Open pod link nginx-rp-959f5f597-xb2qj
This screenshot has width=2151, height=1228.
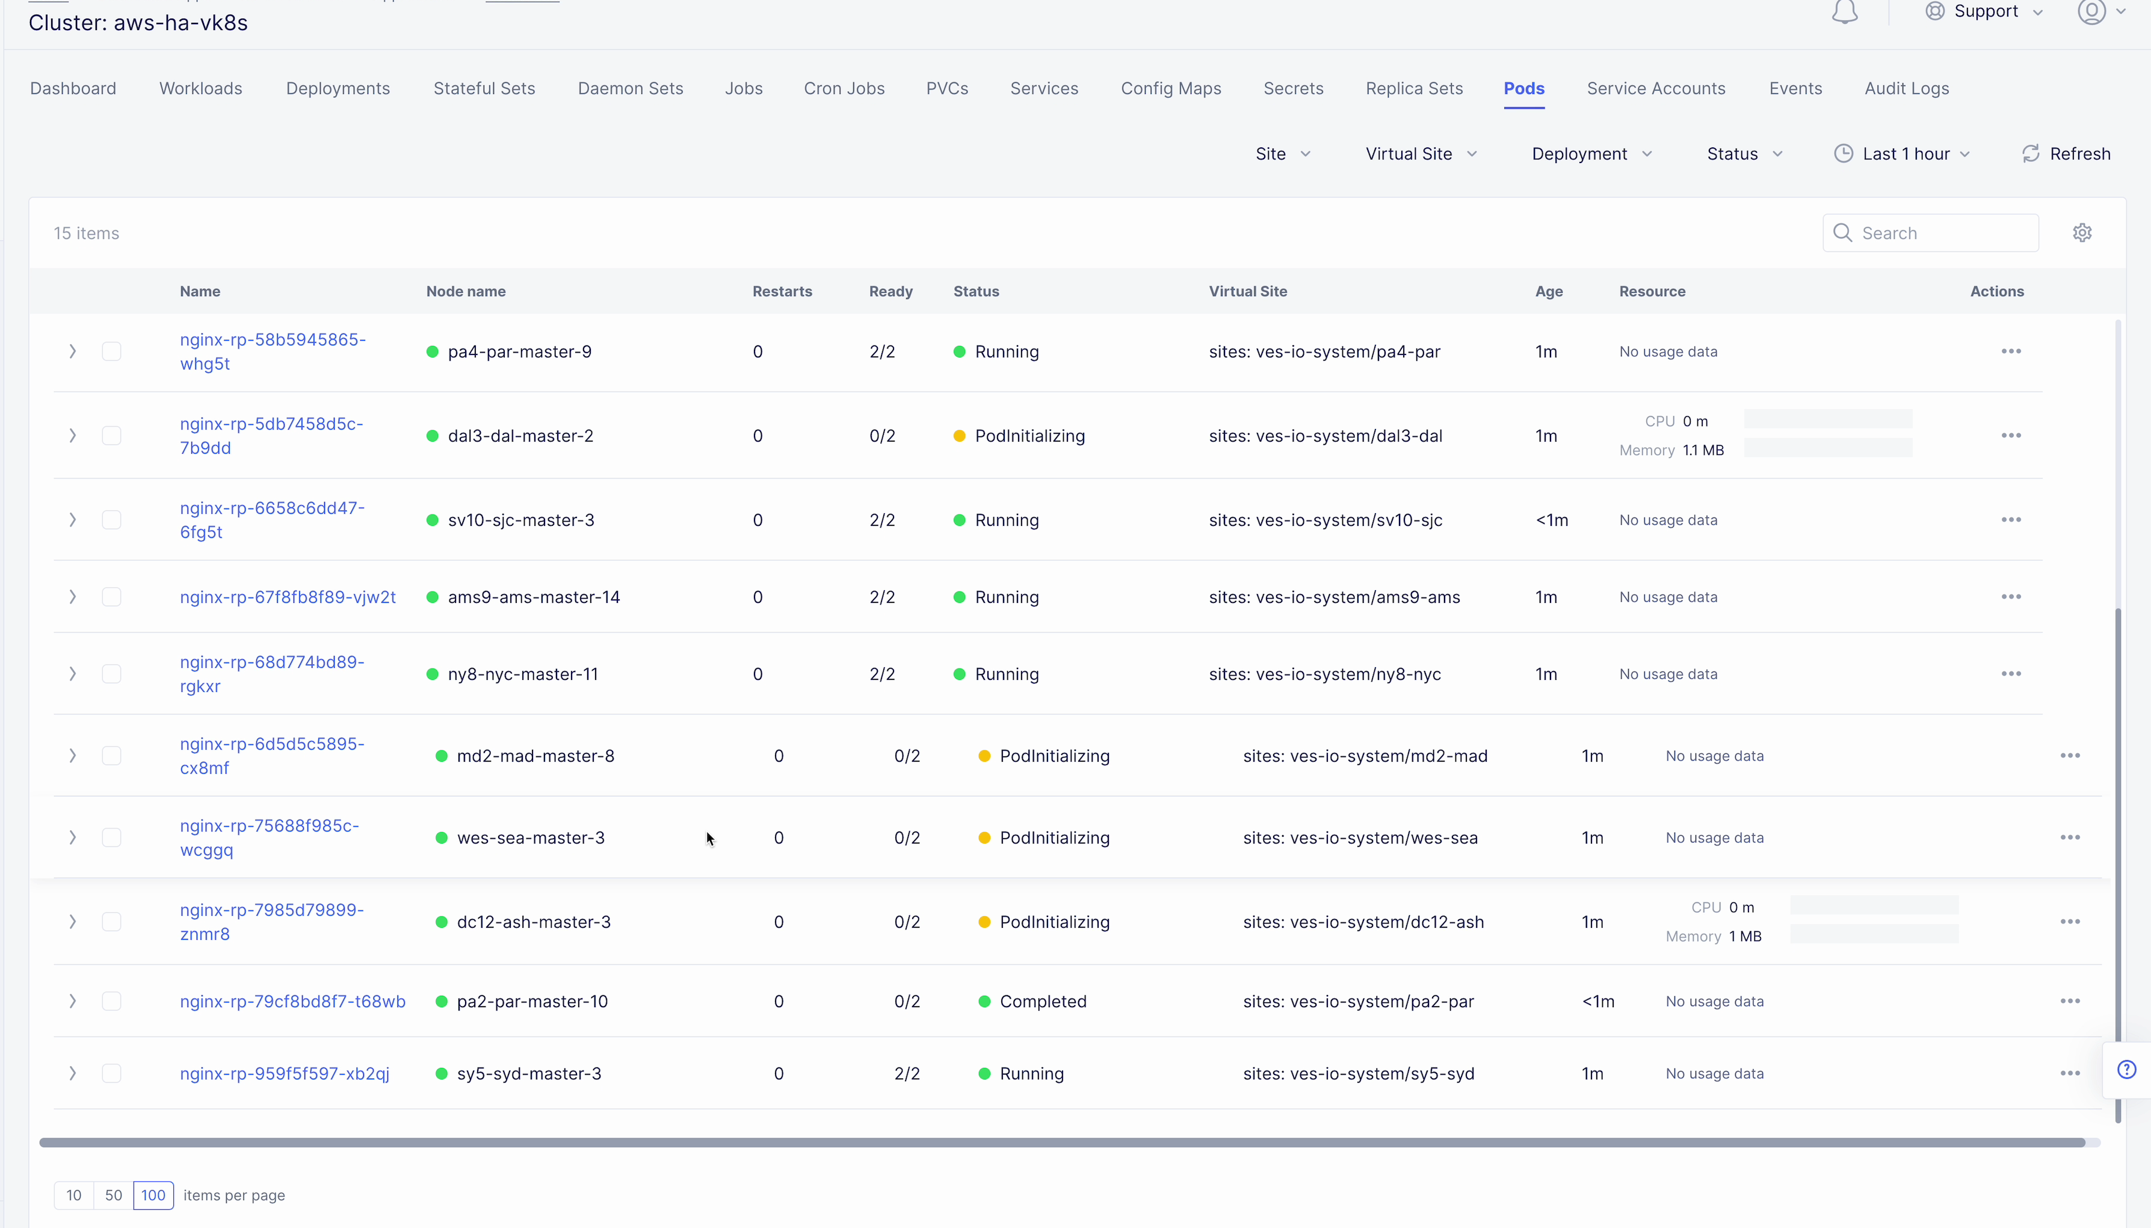click(x=284, y=1073)
